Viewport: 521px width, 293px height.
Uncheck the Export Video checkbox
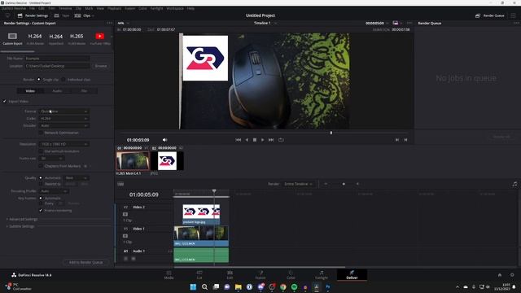5,101
